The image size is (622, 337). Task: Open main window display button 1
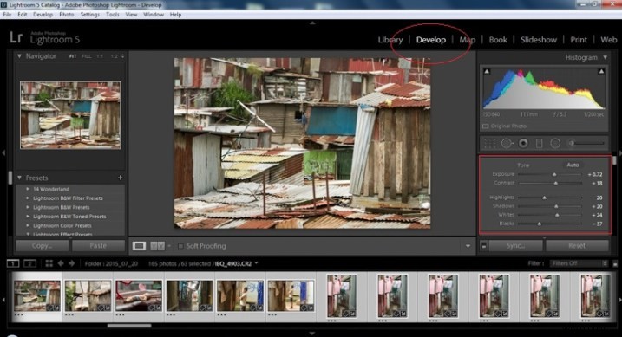(x=13, y=263)
